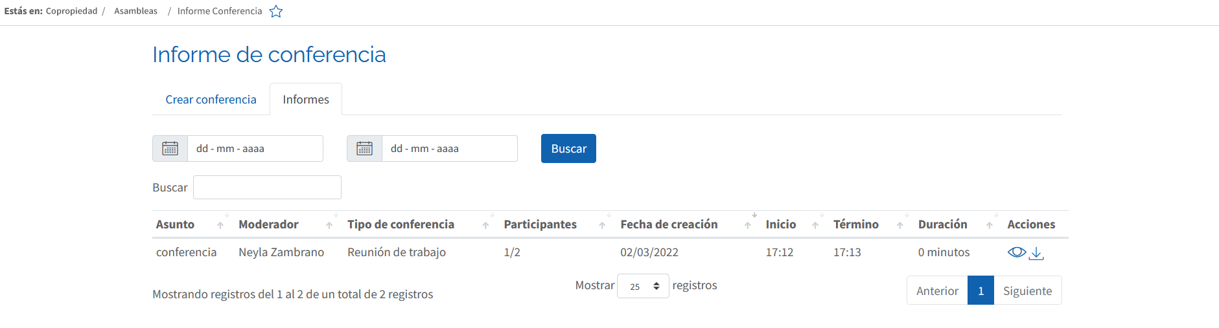Sort by Tipo de conferencia column

418,224
